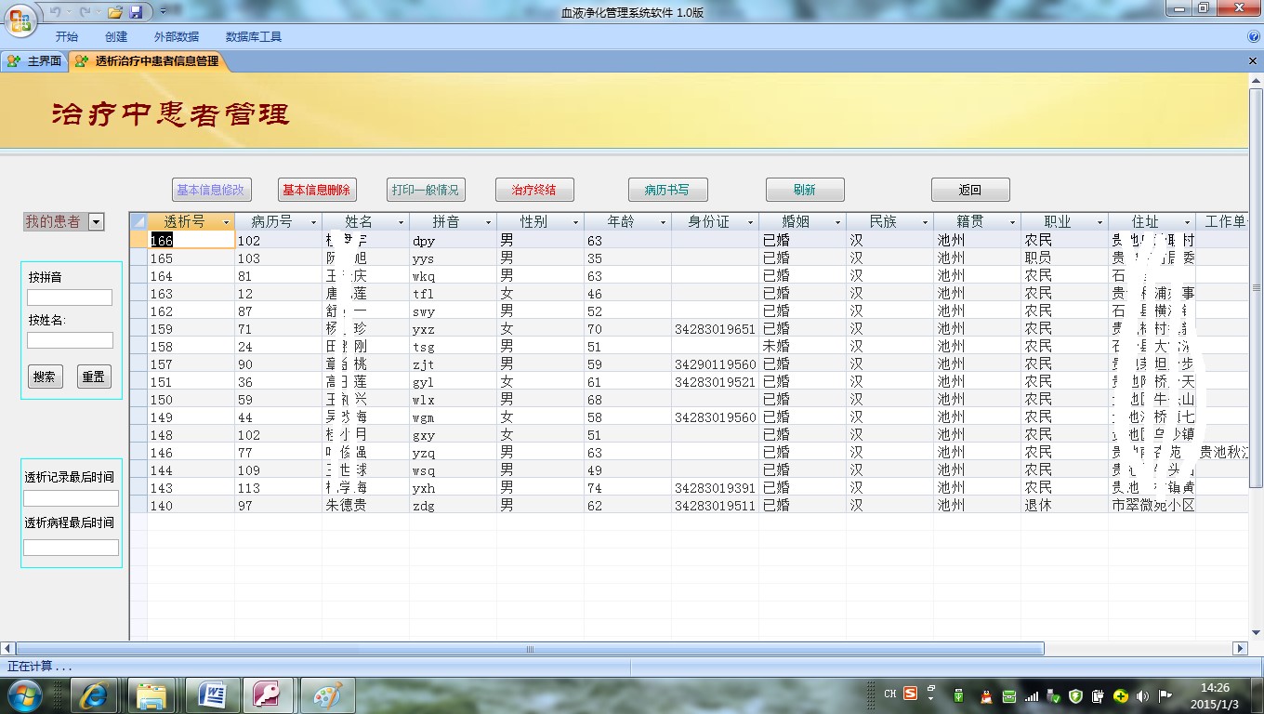Click the 重置 button
The image size is (1264, 714).
click(x=94, y=377)
